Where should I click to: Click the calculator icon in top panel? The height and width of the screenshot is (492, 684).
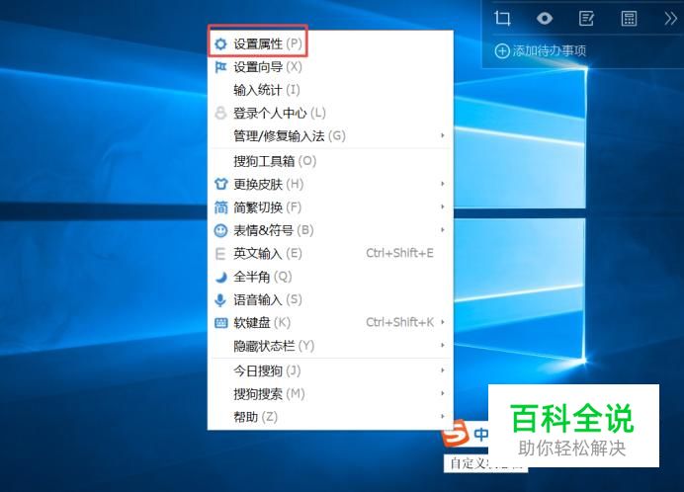tap(629, 19)
